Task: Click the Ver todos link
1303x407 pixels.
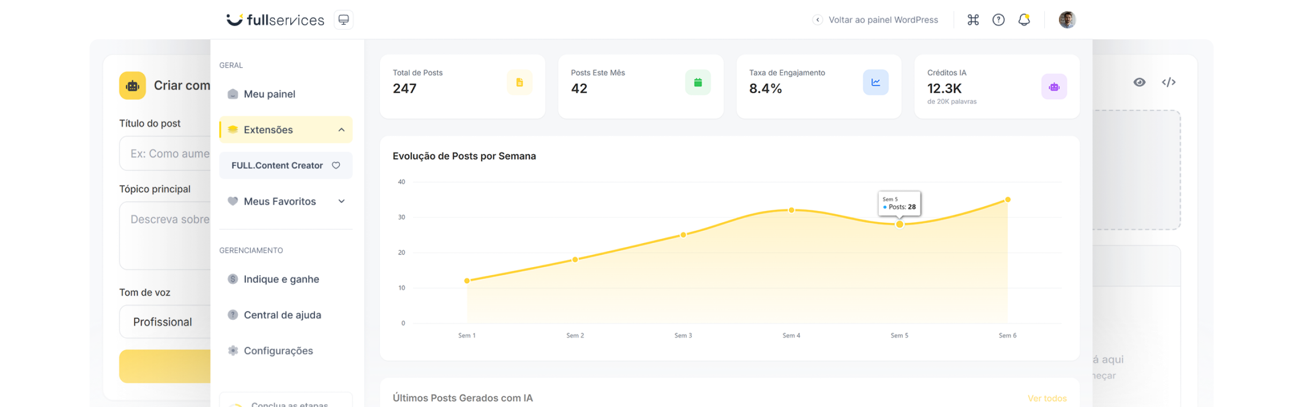Action: click(1047, 398)
